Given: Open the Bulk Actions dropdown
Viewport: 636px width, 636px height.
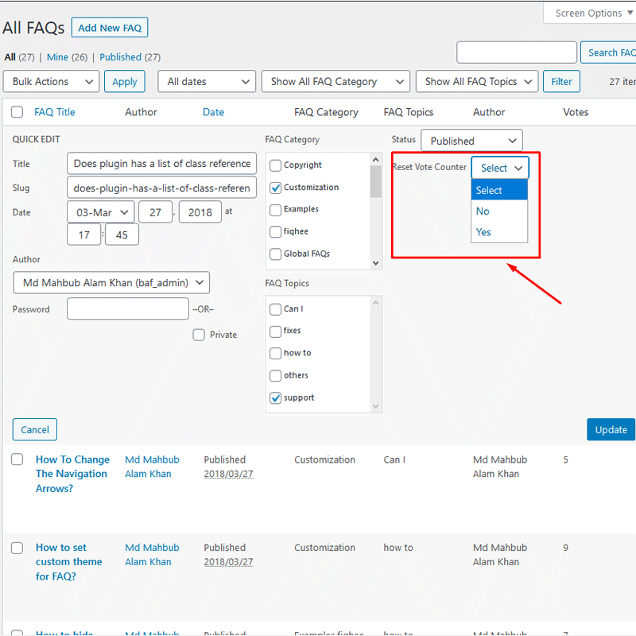Looking at the screenshot, I should pyautogui.click(x=51, y=81).
